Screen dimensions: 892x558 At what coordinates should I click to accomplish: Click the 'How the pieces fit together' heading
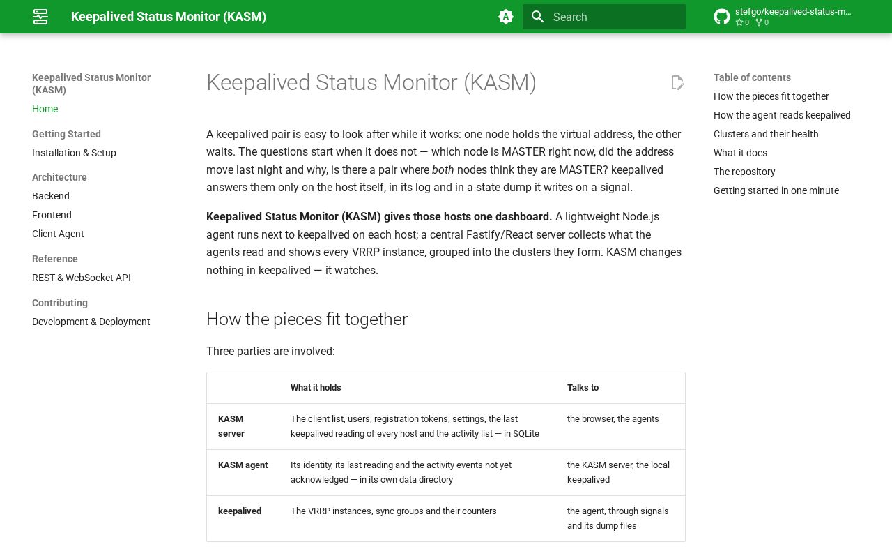click(307, 319)
